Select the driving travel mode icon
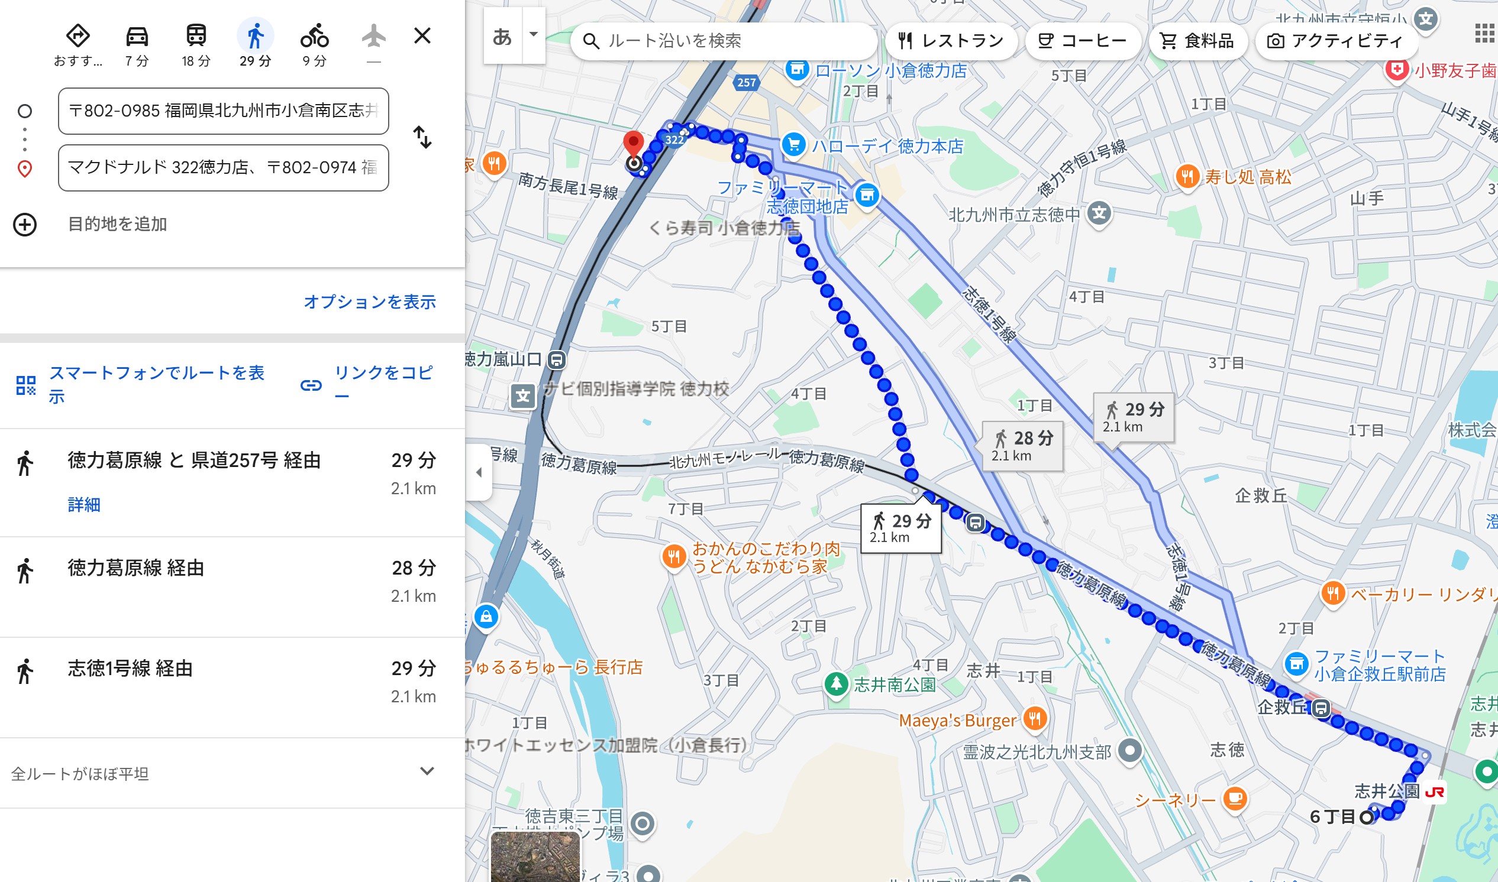 coord(137,37)
